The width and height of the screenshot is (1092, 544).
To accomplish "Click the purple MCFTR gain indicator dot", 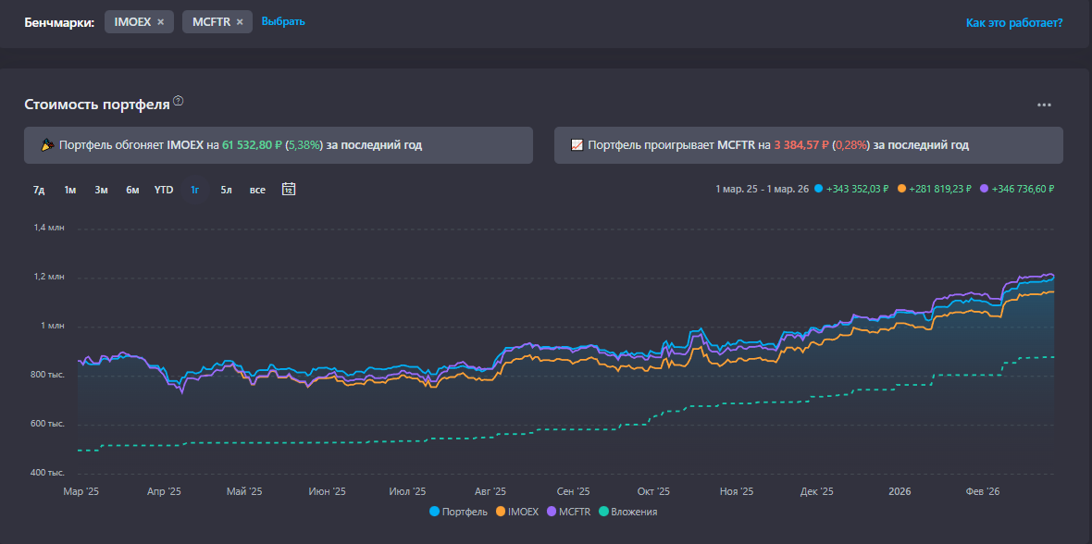I will (984, 189).
